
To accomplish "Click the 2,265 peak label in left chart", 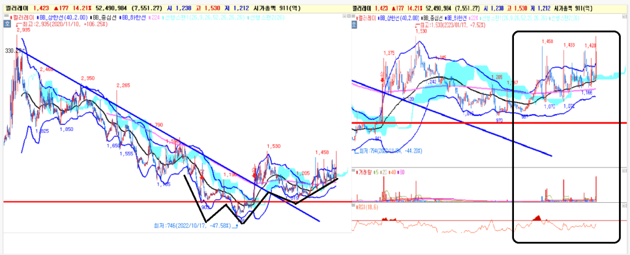I will click(123, 85).
